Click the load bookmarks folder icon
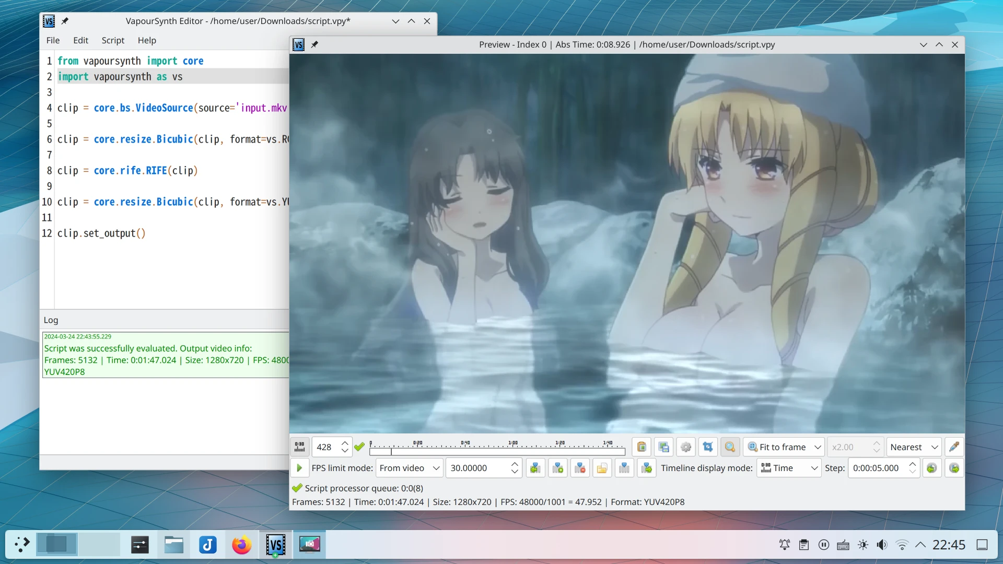1003x564 pixels. pos(602,468)
